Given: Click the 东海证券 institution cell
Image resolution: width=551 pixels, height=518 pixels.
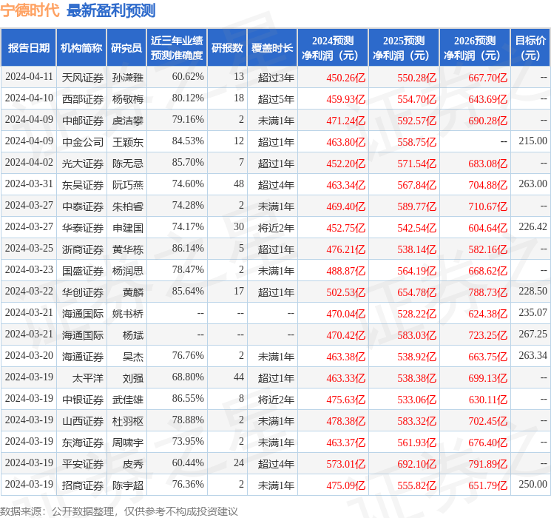Looking at the screenshot, I should pyautogui.click(x=83, y=442).
